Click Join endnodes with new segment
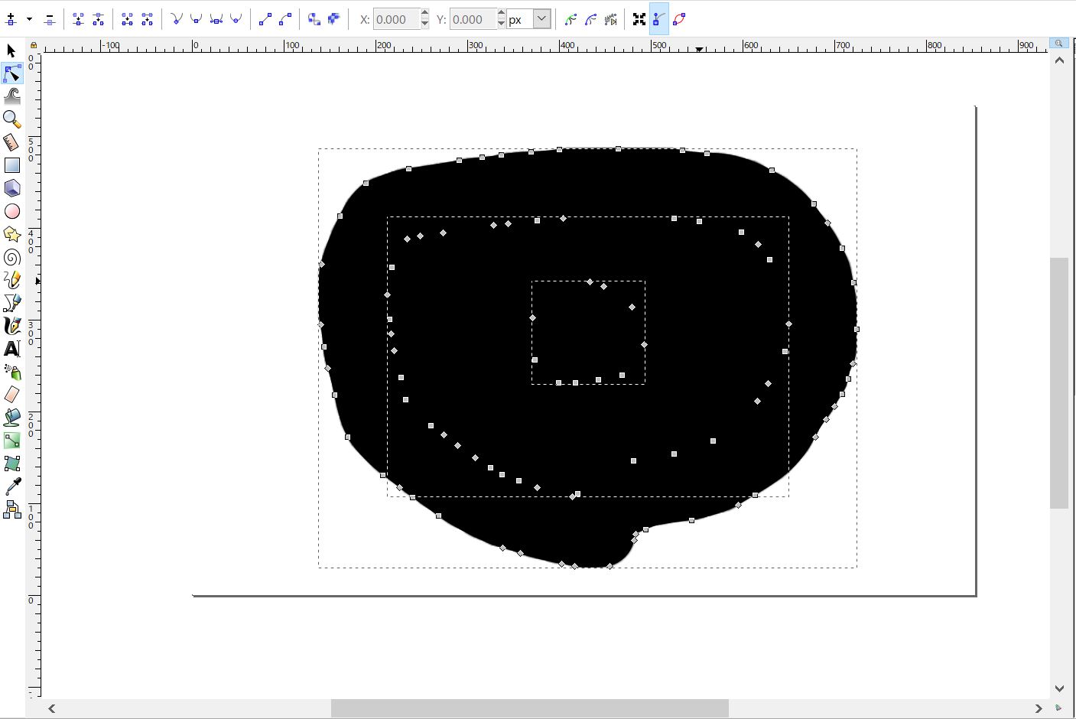The width and height of the screenshot is (1076, 719). click(127, 19)
